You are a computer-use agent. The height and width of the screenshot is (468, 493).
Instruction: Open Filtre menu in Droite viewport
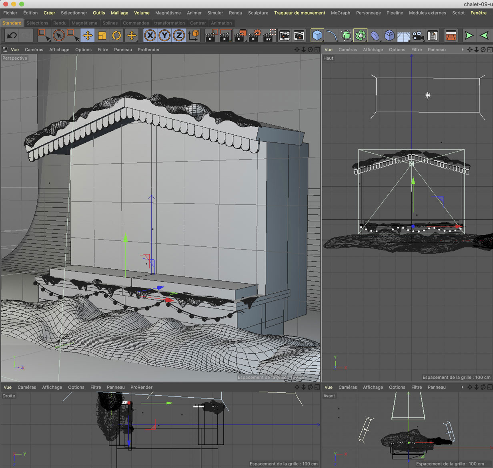tap(96, 387)
